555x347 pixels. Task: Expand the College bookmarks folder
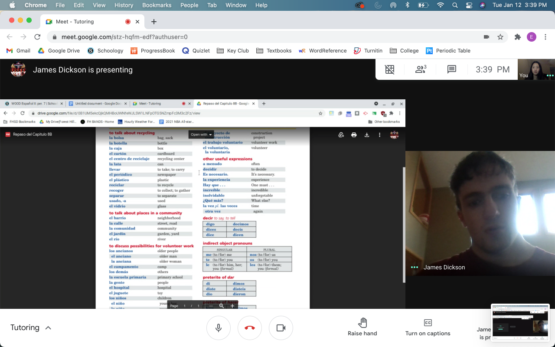[404, 51]
